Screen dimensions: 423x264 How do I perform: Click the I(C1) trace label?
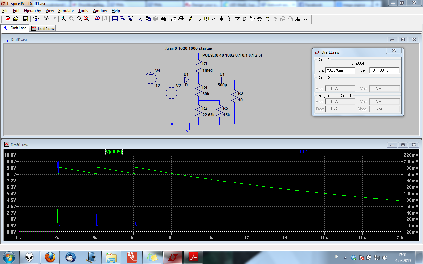[x=305, y=152]
